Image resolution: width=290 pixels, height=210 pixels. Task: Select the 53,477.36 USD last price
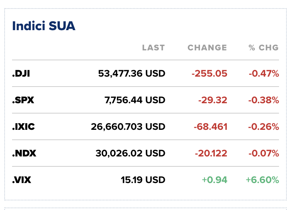(x=132, y=73)
